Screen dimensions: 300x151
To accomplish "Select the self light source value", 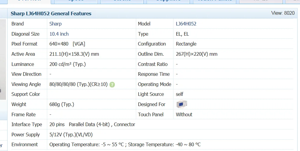I will tap(179, 94).
